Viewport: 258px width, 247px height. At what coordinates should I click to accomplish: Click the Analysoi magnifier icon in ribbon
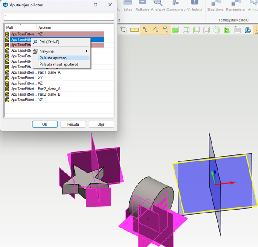coord(158,3)
